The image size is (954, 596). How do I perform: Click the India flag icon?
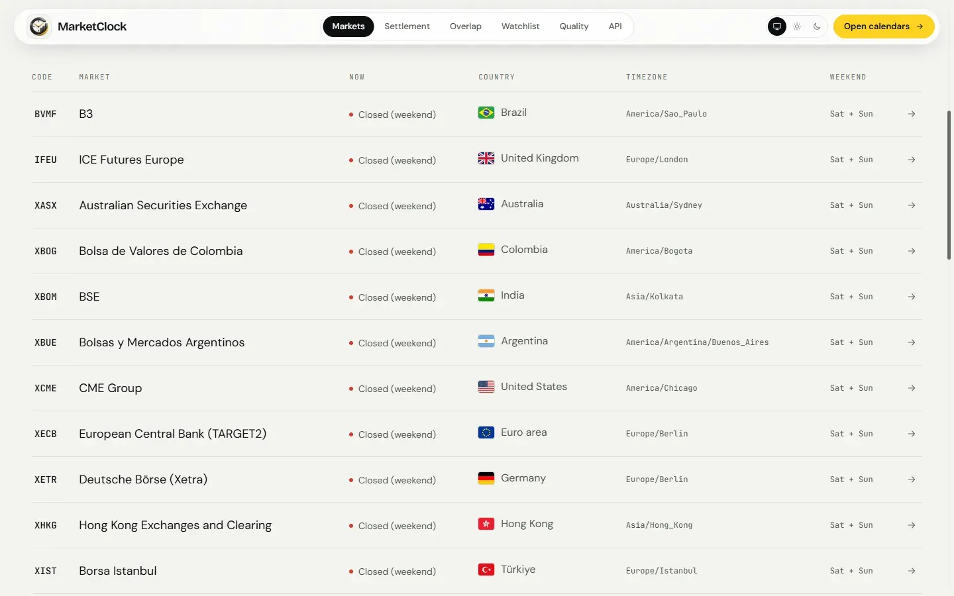click(486, 295)
